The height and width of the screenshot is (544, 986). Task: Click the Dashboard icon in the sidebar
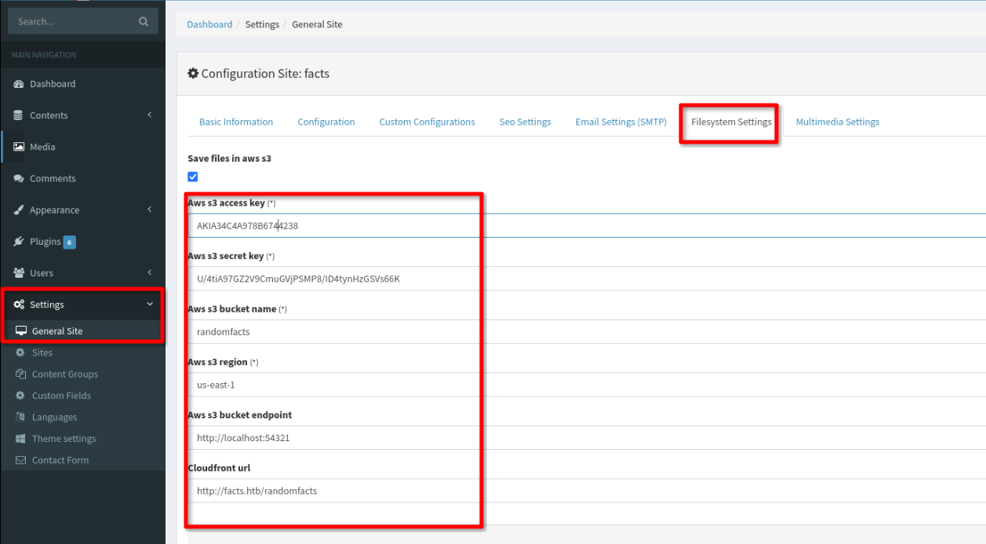click(19, 84)
